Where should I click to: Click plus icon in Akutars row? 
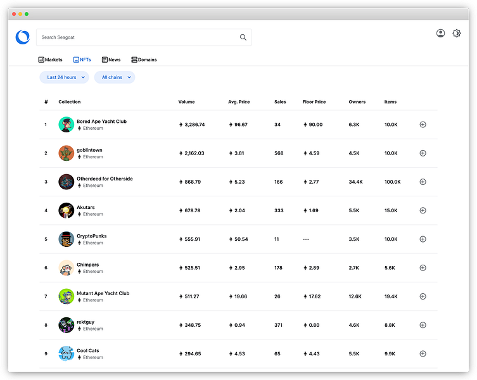[423, 210]
